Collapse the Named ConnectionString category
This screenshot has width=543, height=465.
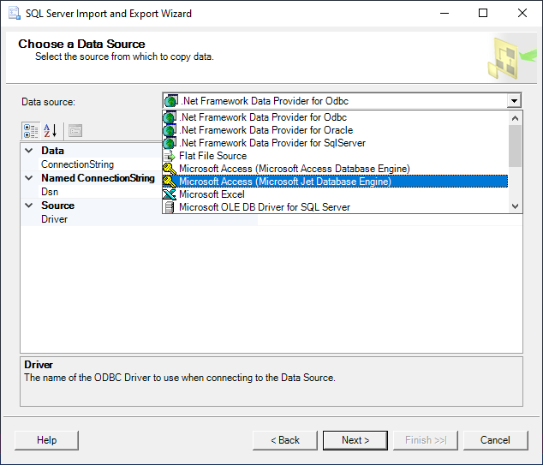coord(29,178)
